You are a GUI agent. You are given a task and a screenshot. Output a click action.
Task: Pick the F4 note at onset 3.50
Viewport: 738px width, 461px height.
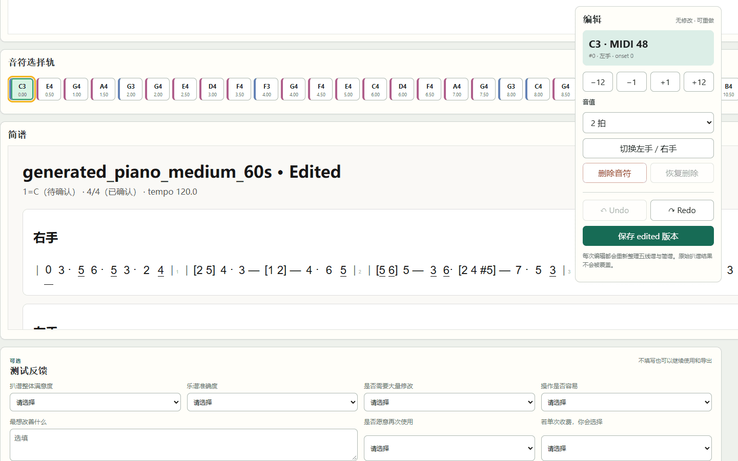pos(239,89)
